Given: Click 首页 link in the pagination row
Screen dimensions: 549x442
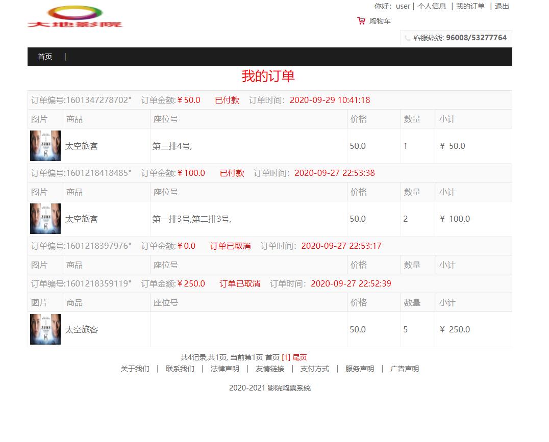Looking at the screenshot, I should [x=271, y=357].
